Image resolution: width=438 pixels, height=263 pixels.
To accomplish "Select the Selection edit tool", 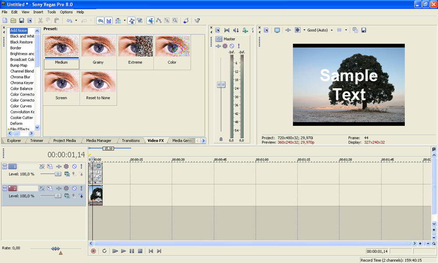I will (x=167, y=21).
